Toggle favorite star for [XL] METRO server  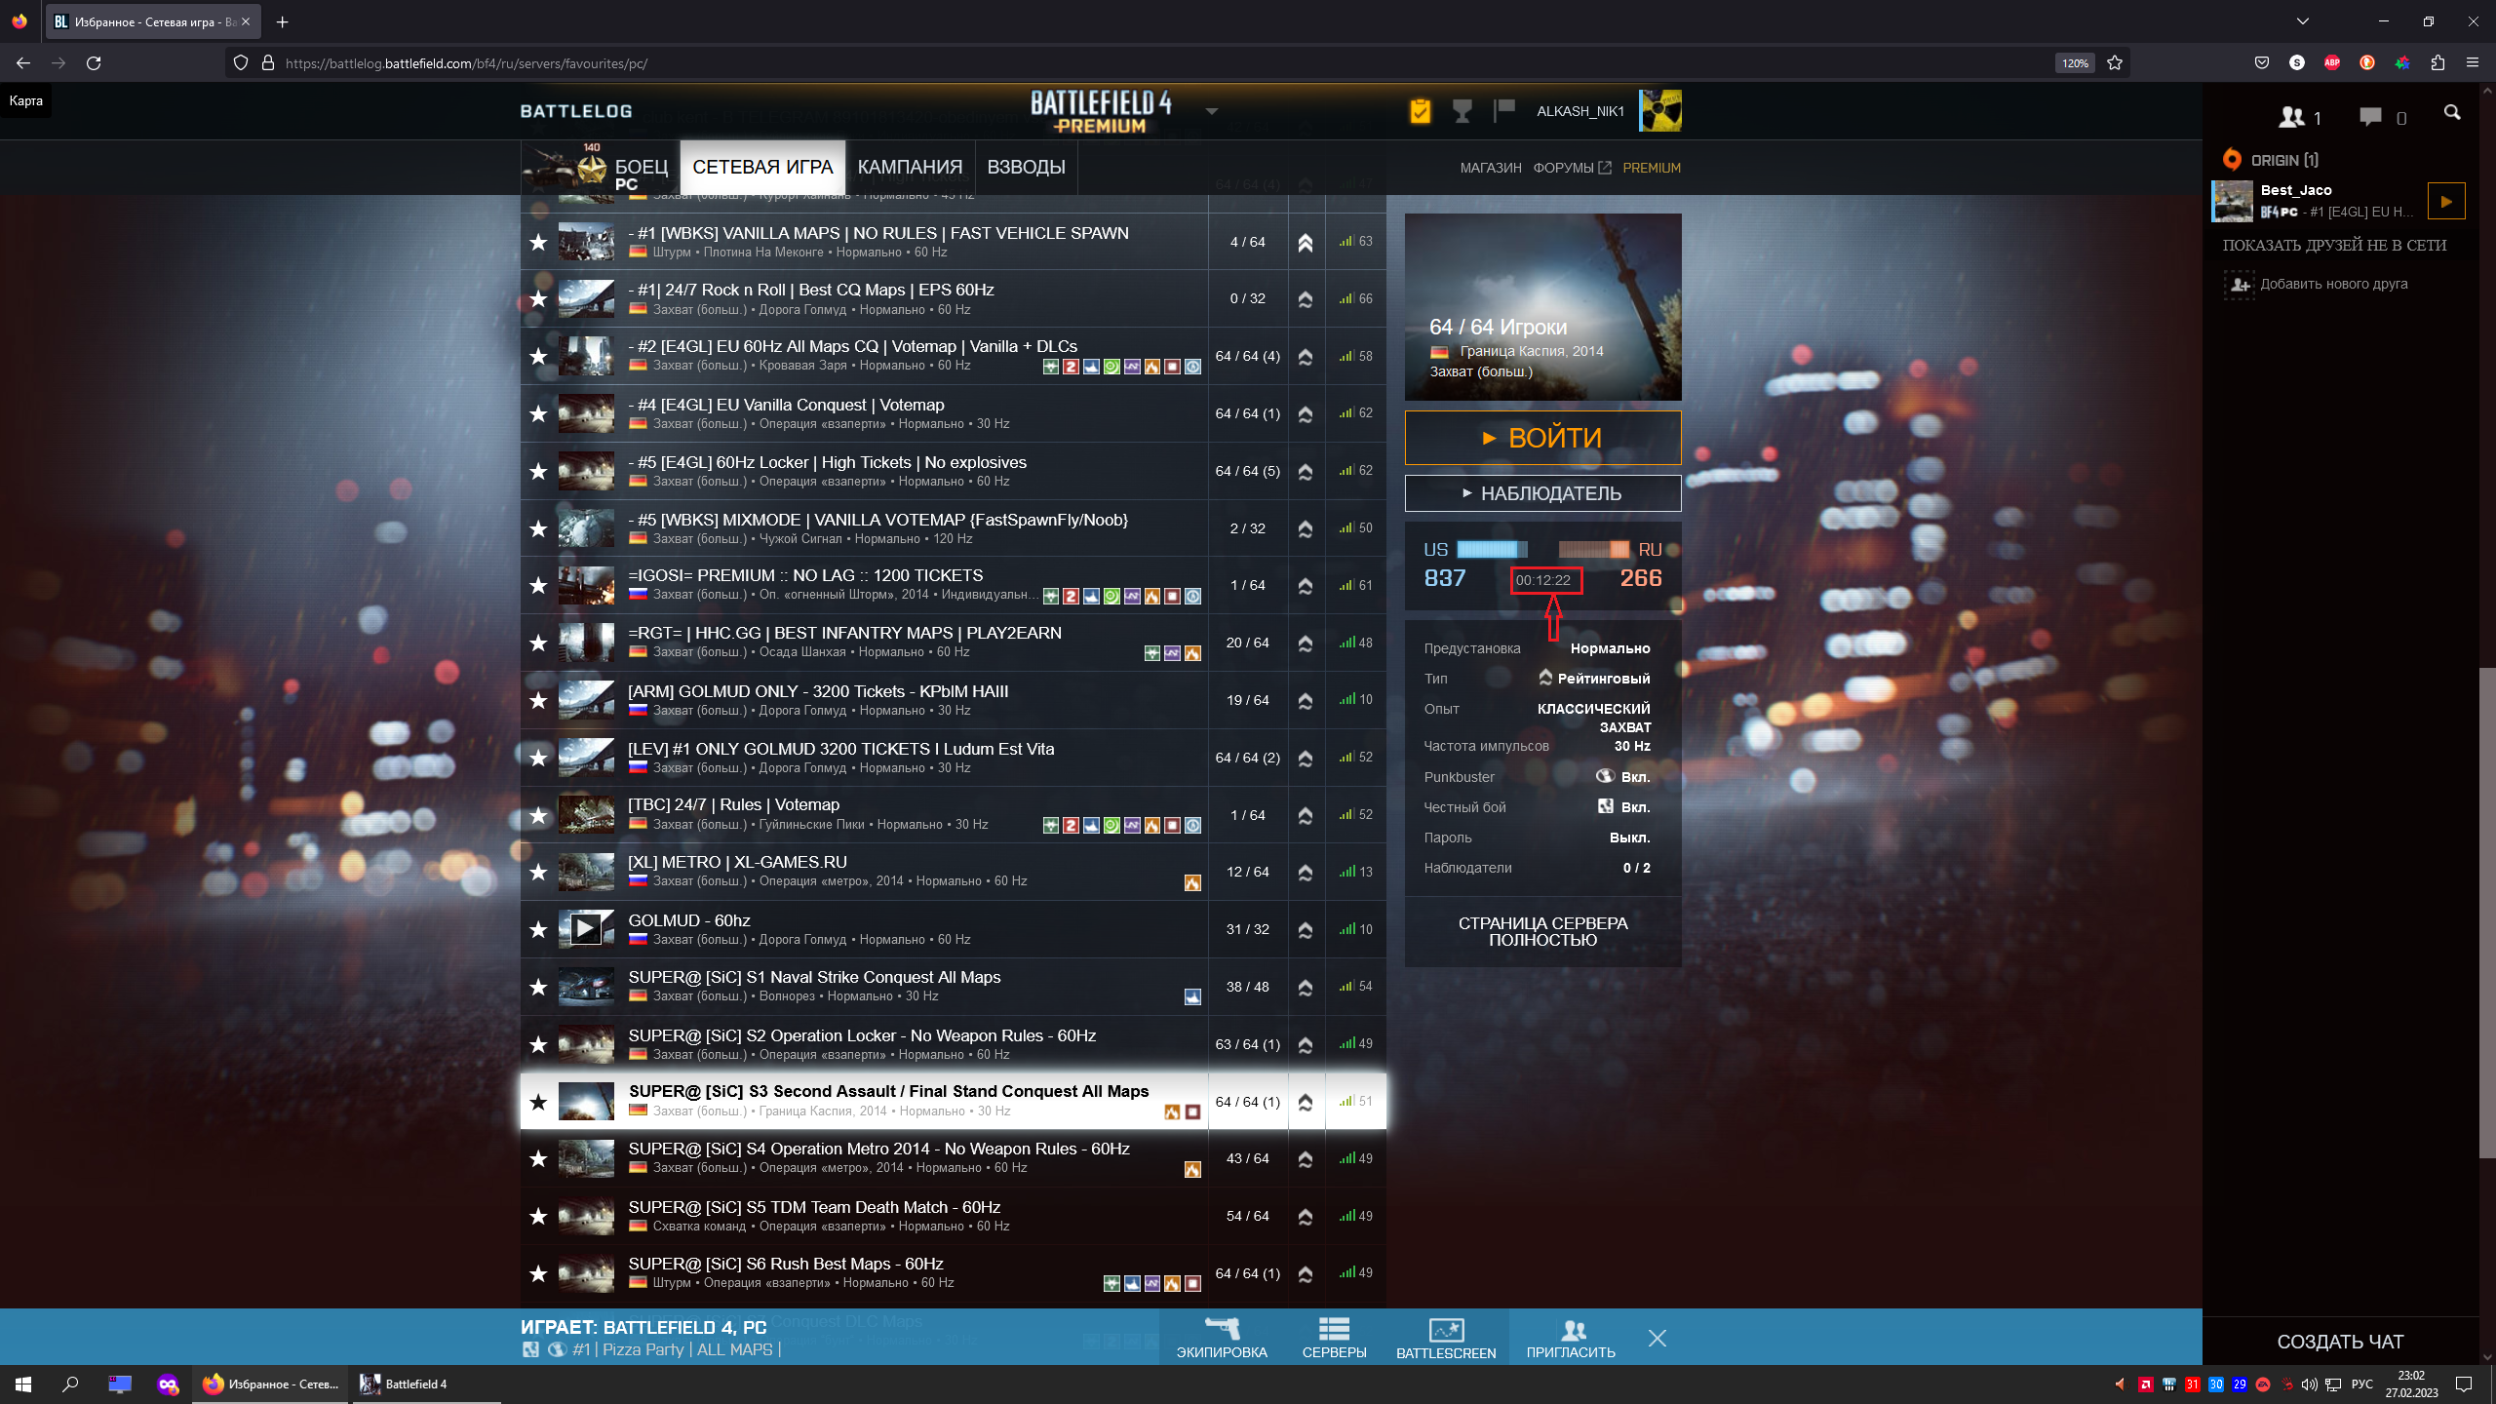pos(538,872)
